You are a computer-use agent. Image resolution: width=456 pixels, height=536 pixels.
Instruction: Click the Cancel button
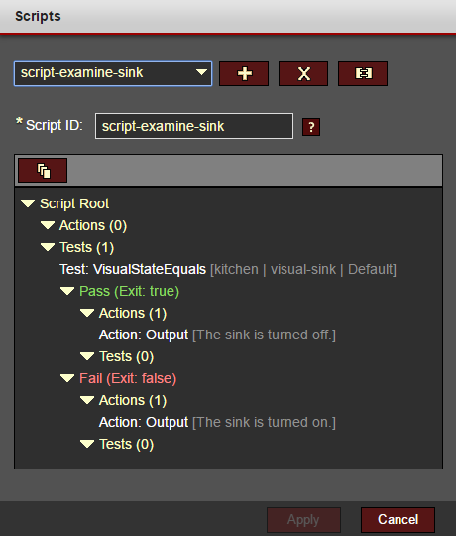398,520
